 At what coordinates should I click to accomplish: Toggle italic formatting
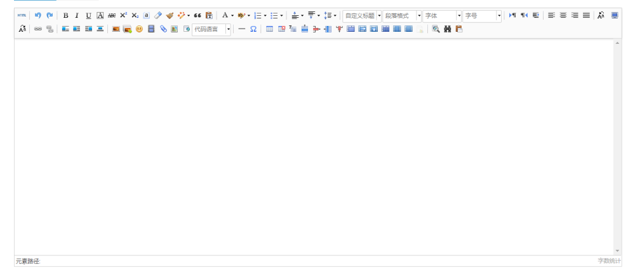coord(77,15)
